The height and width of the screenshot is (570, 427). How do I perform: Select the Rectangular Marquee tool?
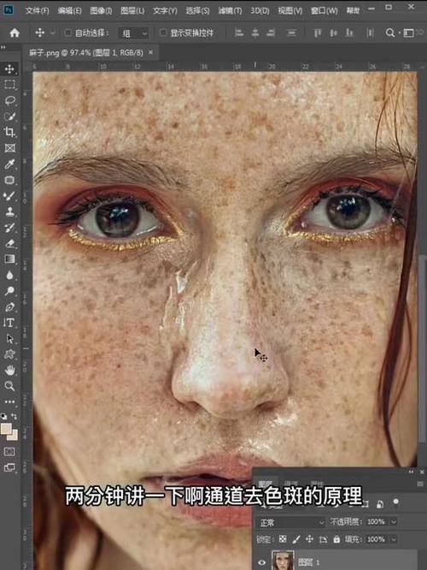(9, 85)
